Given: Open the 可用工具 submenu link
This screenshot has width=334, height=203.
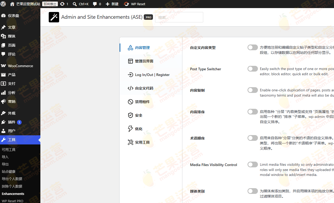Looking at the screenshot, I should pos(9,150).
